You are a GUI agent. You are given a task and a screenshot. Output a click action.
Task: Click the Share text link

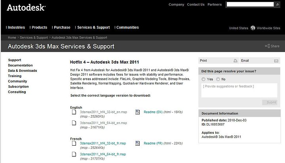tap(275, 46)
